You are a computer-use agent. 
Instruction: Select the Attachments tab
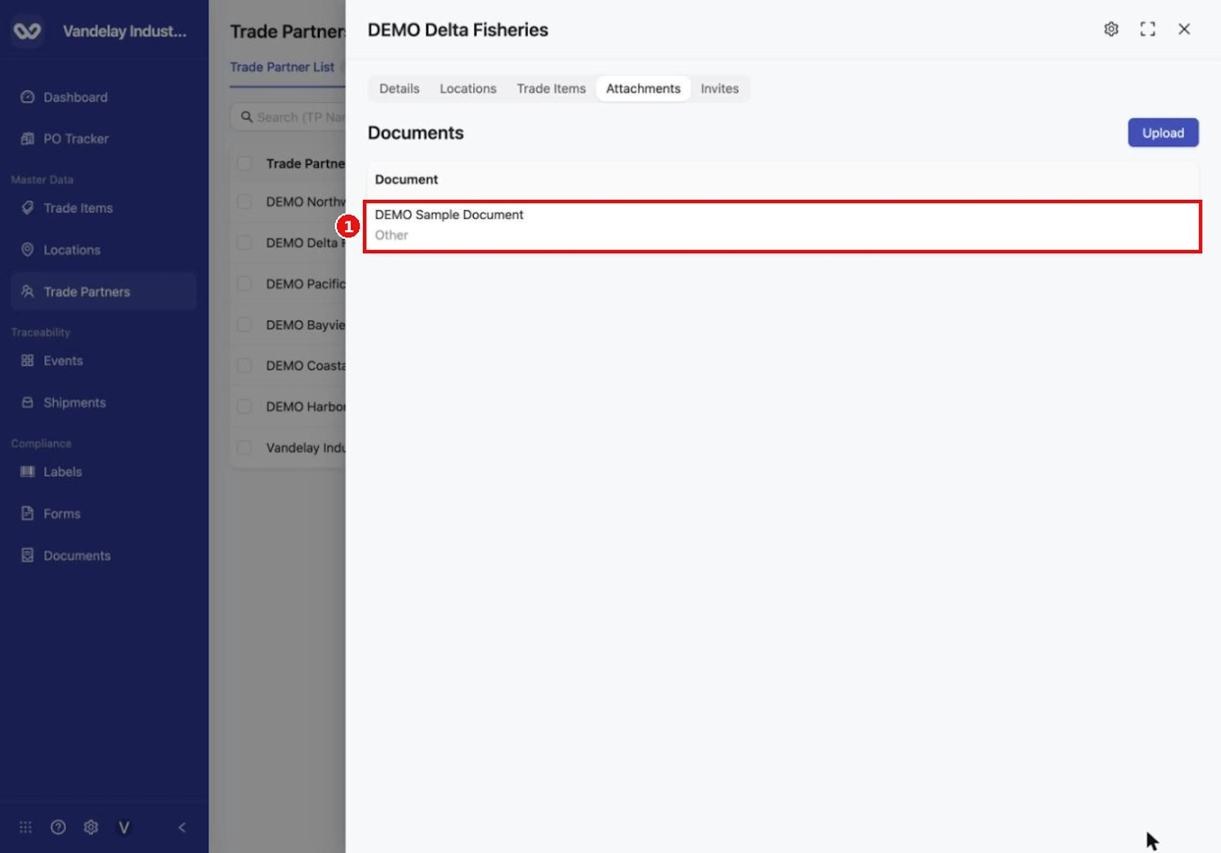[x=643, y=88]
